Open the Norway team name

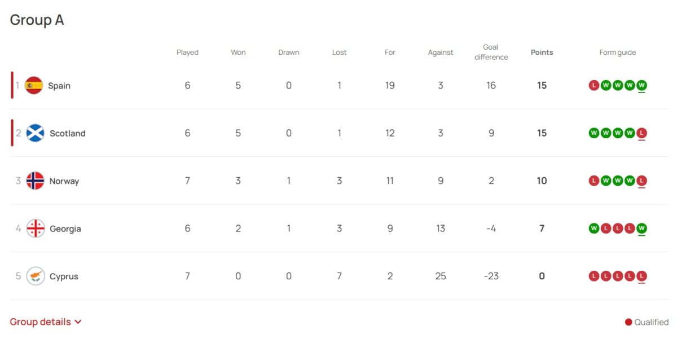point(64,181)
